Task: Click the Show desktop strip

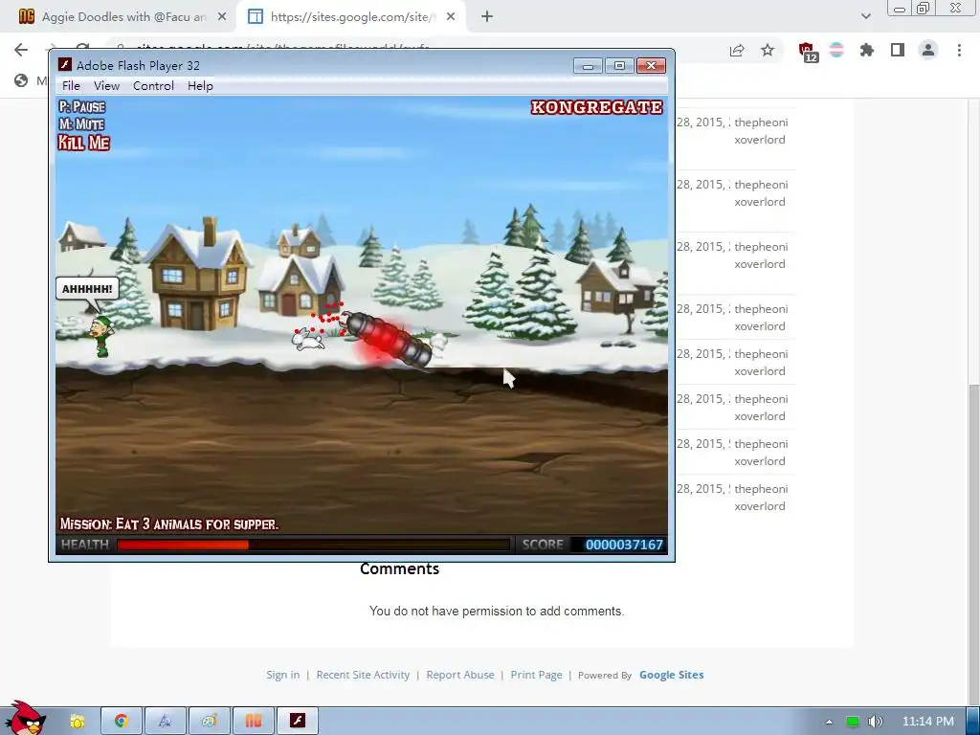Action: point(973,722)
